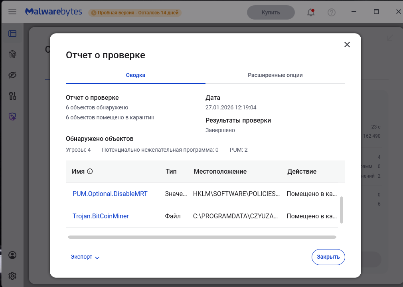The image size is (403, 287).
Task: Switch to the Расширенные опции tab
Action: click(x=275, y=75)
